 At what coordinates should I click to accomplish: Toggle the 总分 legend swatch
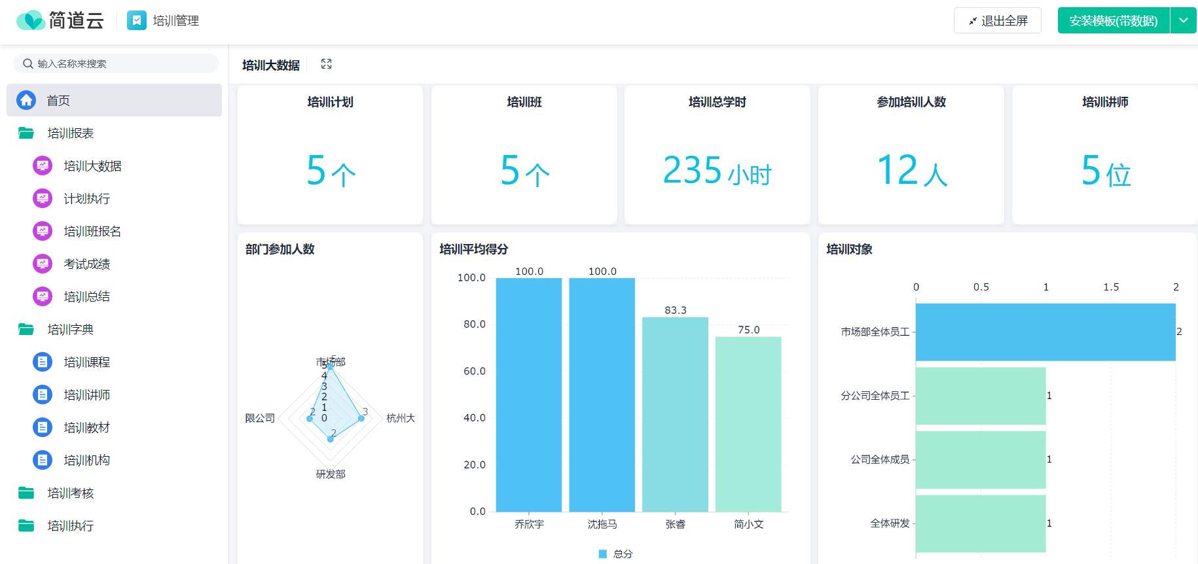pos(603,554)
